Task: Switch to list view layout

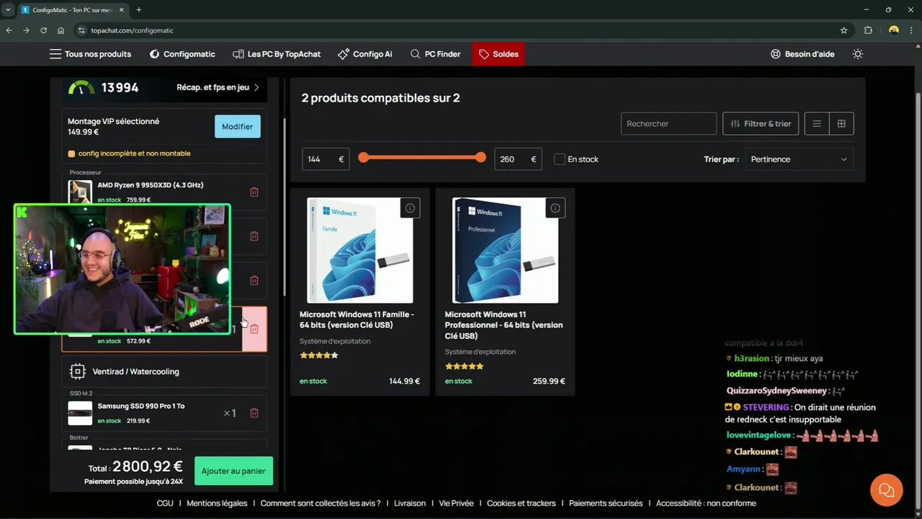Action: coord(817,124)
